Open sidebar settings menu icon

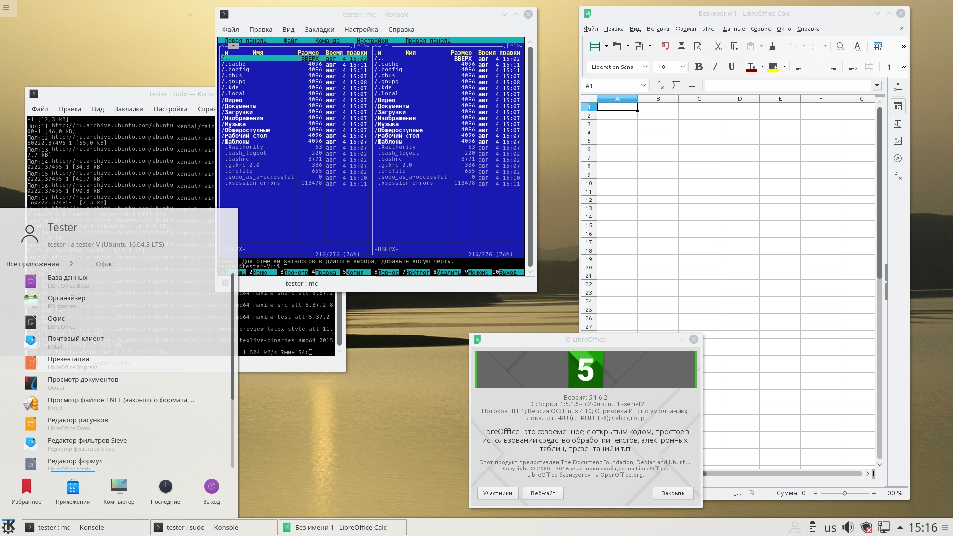pyautogui.click(x=898, y=86)
